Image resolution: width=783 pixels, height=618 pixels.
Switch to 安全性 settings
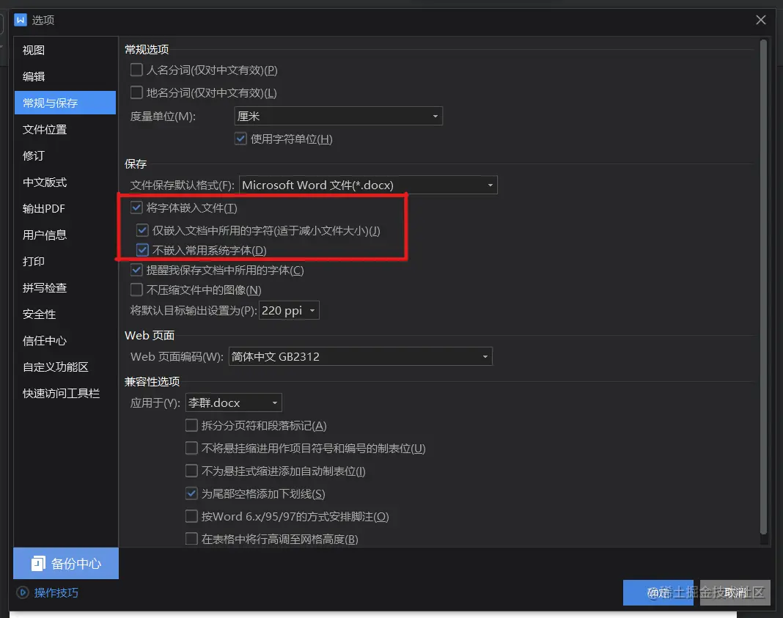point(65,314)
